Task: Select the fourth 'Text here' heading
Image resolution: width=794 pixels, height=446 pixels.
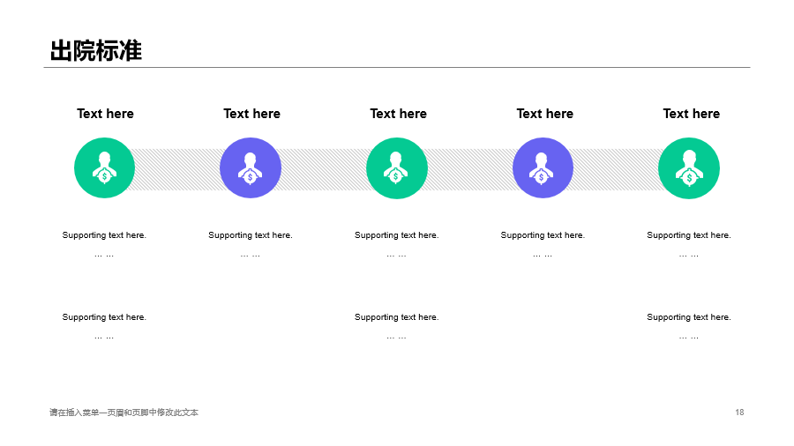Action: [x=545, y=114]
